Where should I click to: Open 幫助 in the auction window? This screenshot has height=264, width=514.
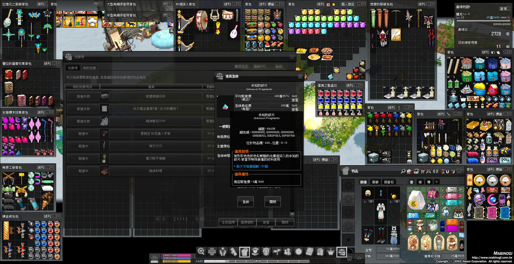(279, 66)
